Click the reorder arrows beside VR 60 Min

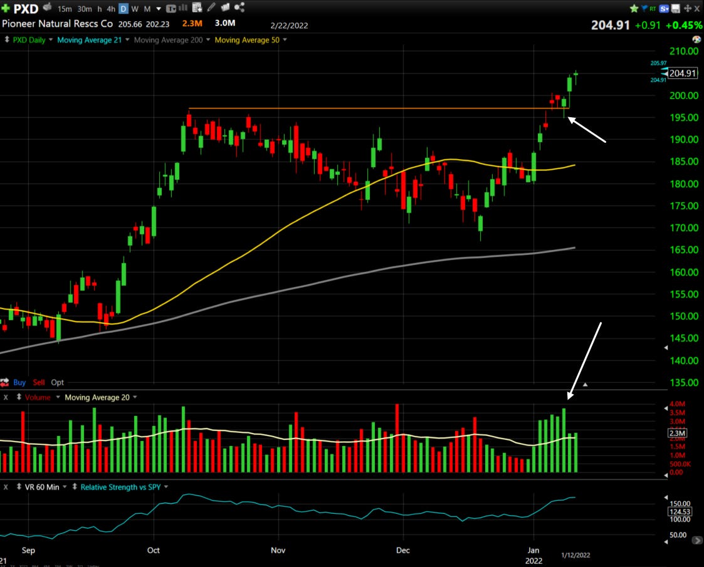[x=19, y=487]
